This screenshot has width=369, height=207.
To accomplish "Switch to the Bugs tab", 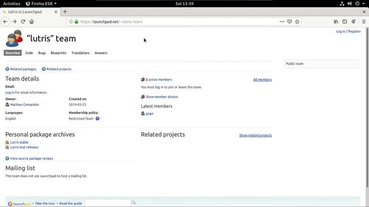I will 42,53.
